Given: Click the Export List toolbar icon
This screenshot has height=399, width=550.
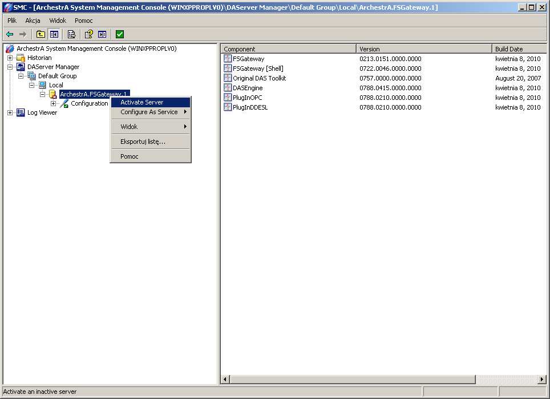Looking at the screenshot, I should point(71,34).
